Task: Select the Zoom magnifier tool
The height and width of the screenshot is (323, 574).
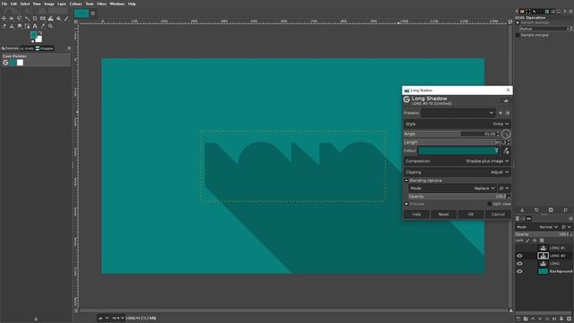Action: click(x=50, y=26)
